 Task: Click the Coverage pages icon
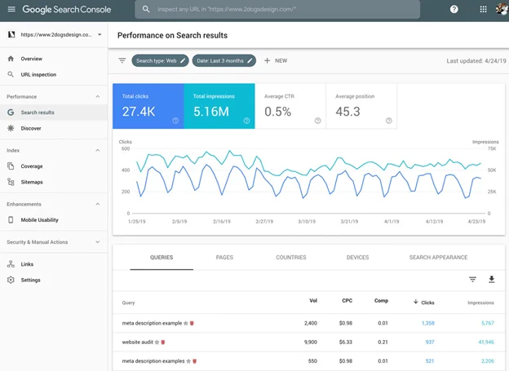coord(11,166)
